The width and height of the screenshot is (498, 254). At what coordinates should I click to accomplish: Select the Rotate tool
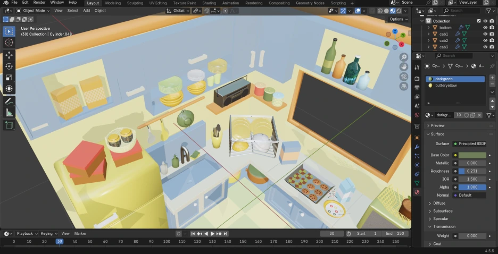[9, 66]
